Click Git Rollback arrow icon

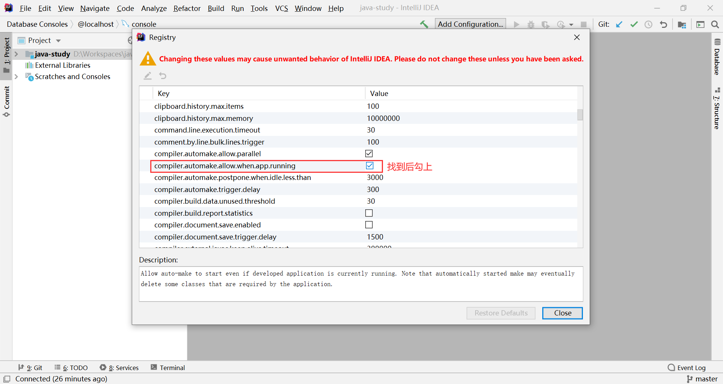664,24
